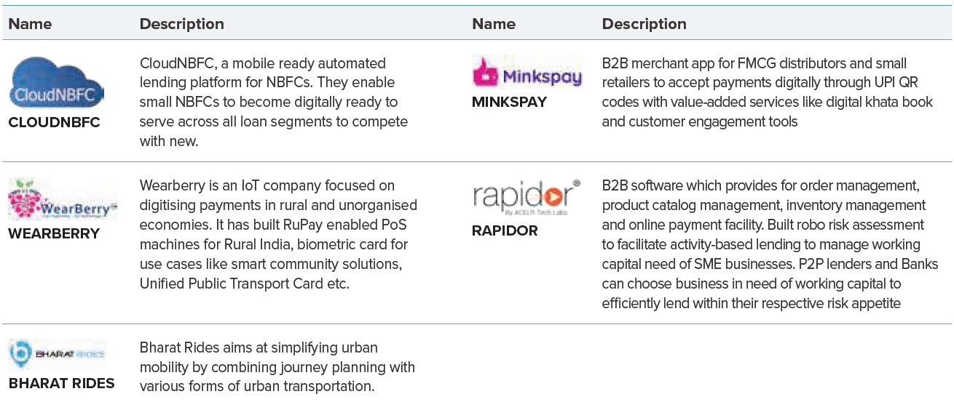Click the CloudNBFC lending platform description
954x418 pixels.
point(274,103)
